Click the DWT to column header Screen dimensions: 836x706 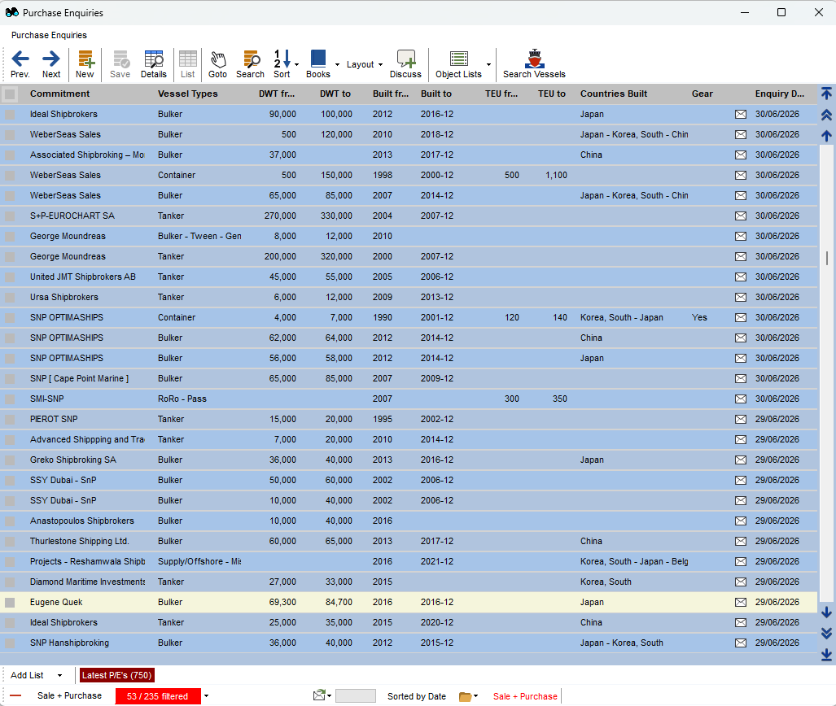pos(335,94)
